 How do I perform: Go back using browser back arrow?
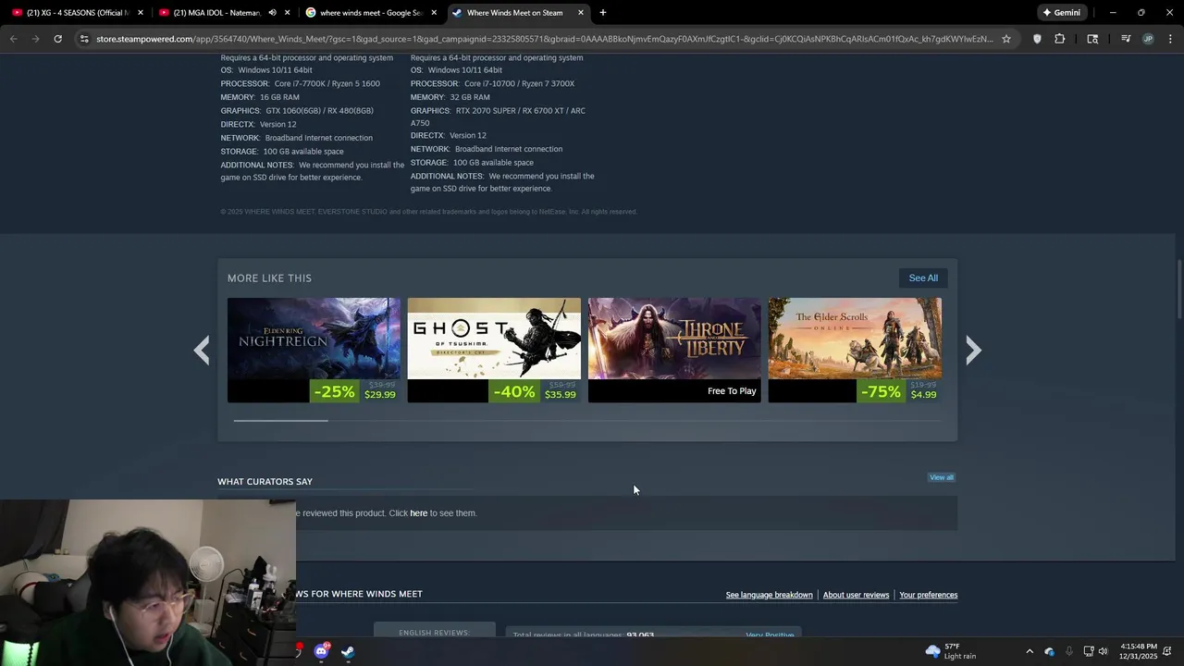coord(13,39)
